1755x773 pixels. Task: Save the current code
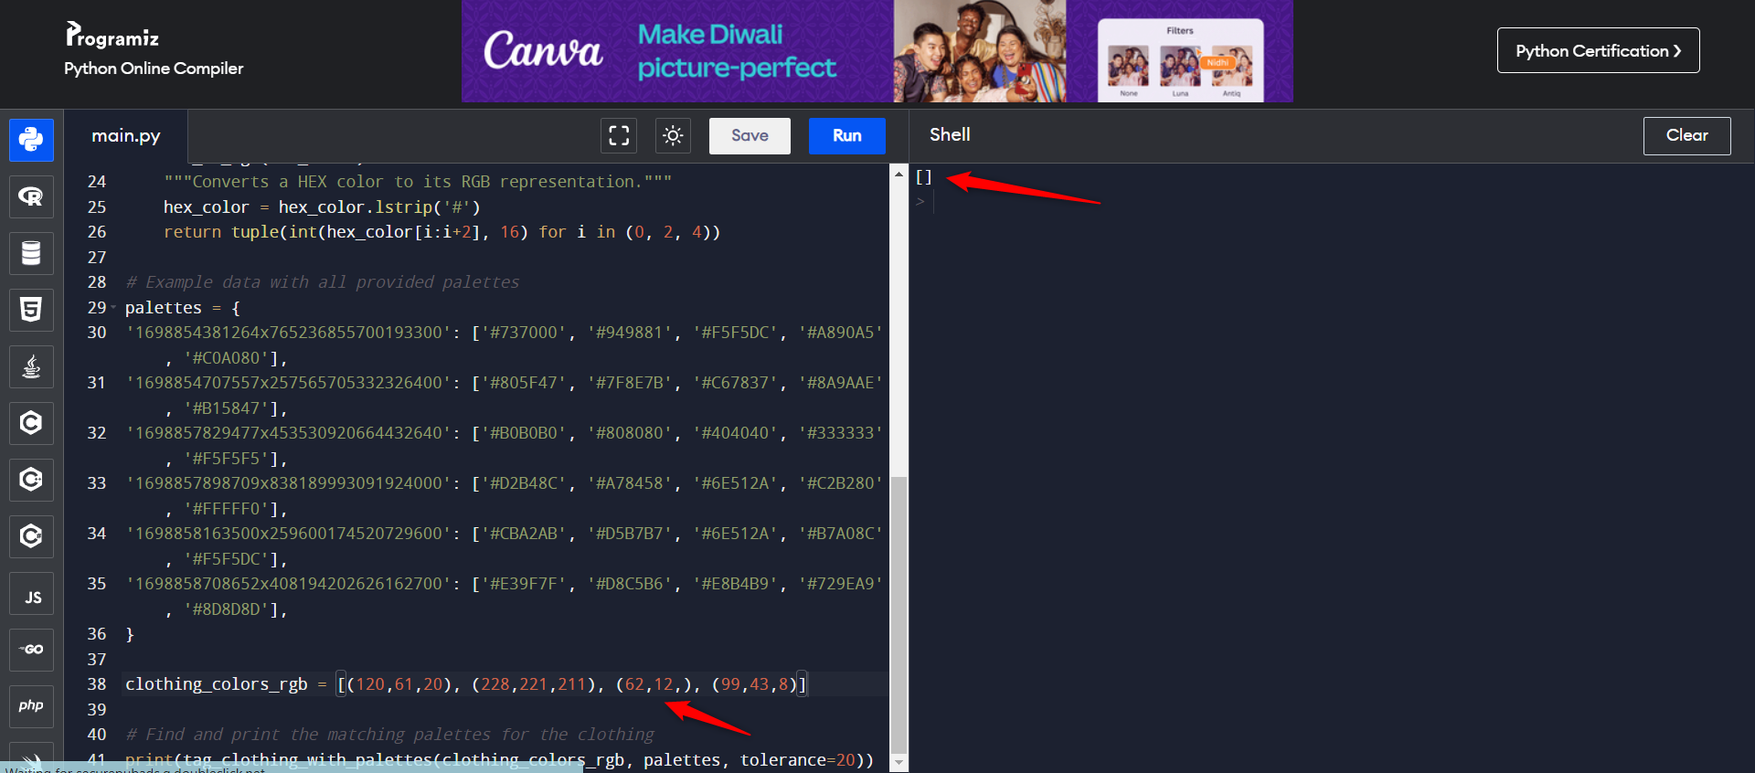(x=750, y=136)
